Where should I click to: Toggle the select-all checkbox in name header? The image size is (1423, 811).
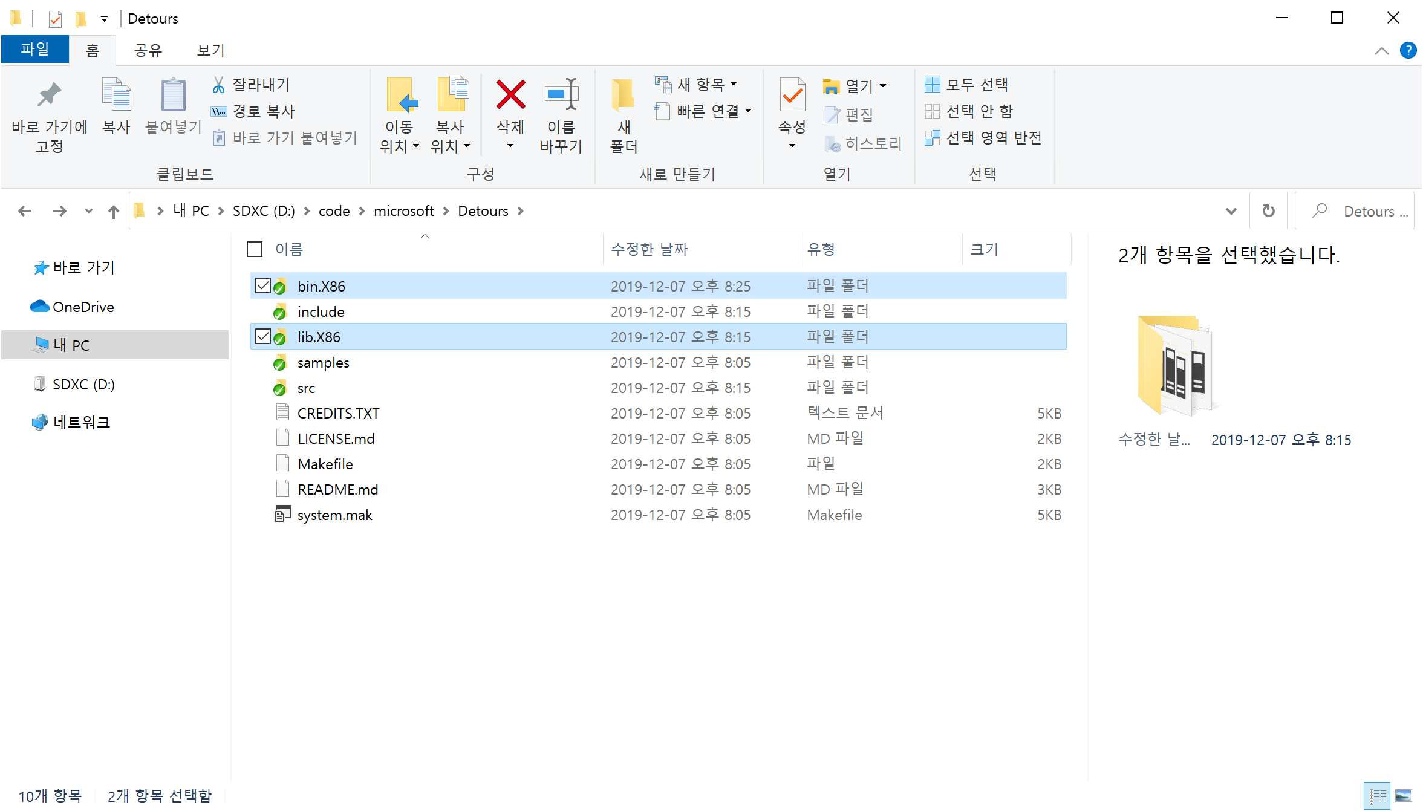click(x=255, y=249)
